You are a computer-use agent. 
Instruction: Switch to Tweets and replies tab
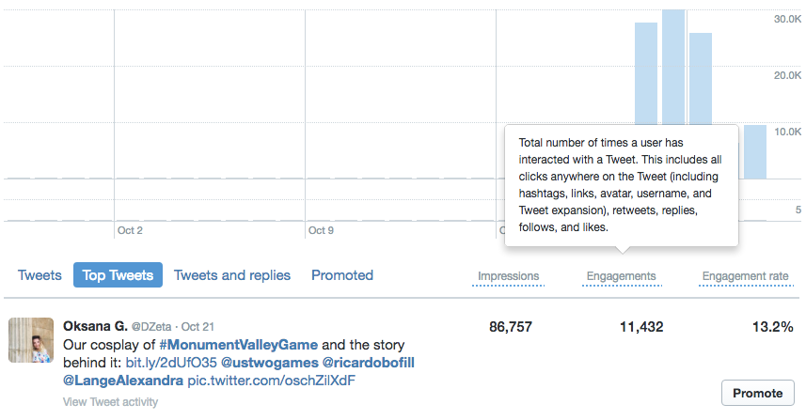click(231, 275)
